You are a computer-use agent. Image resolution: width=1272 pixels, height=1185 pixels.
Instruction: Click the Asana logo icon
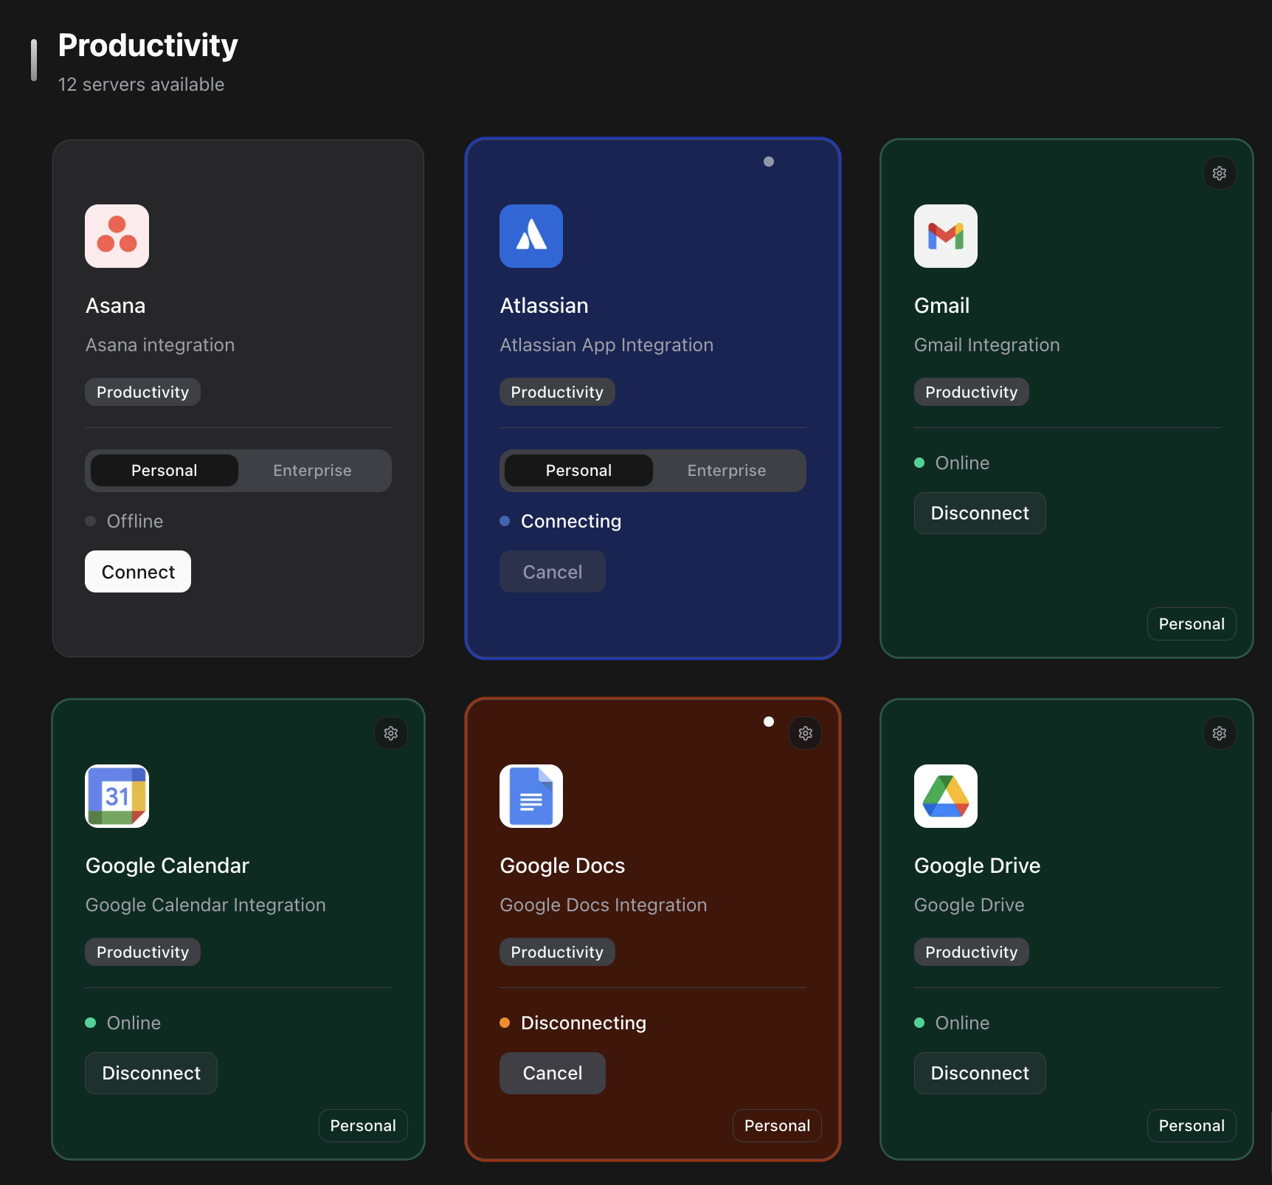click(x=117, y=236)
